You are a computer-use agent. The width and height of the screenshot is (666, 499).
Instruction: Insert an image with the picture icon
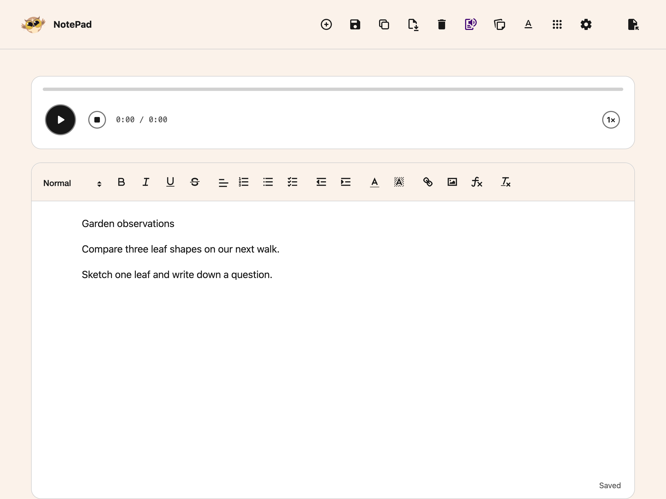pos(452,182)
